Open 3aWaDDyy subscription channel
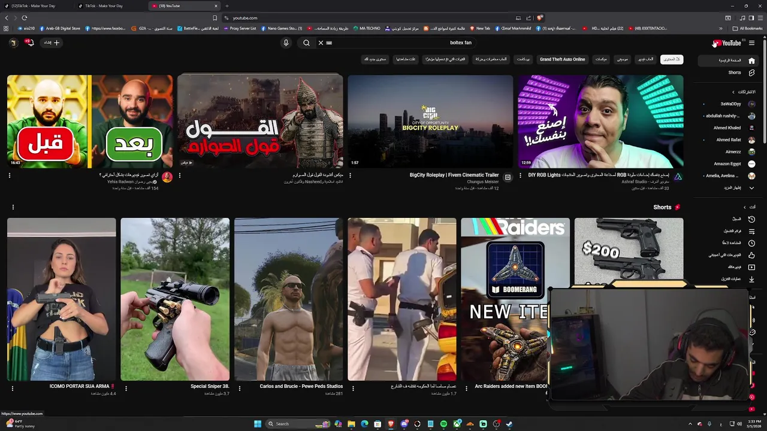Image resolution: width=767 pixels, height=431 pixels. click(x=729, y=104)
